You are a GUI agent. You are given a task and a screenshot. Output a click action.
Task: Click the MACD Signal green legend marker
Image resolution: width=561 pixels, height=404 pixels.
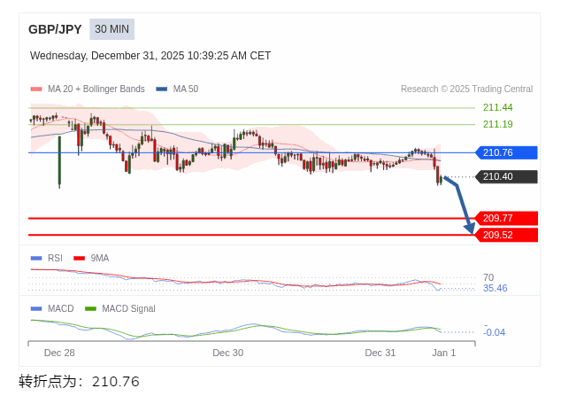(x=90, y=308)
